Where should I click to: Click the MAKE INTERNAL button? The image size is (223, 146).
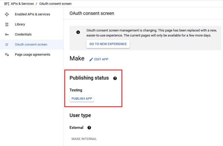(84, 139)
